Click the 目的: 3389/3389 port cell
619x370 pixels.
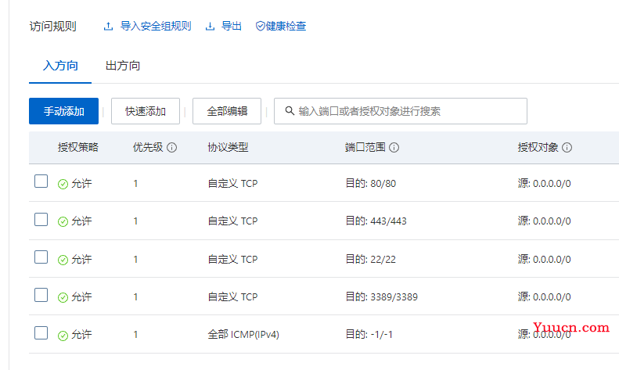[x=381, y=296]
